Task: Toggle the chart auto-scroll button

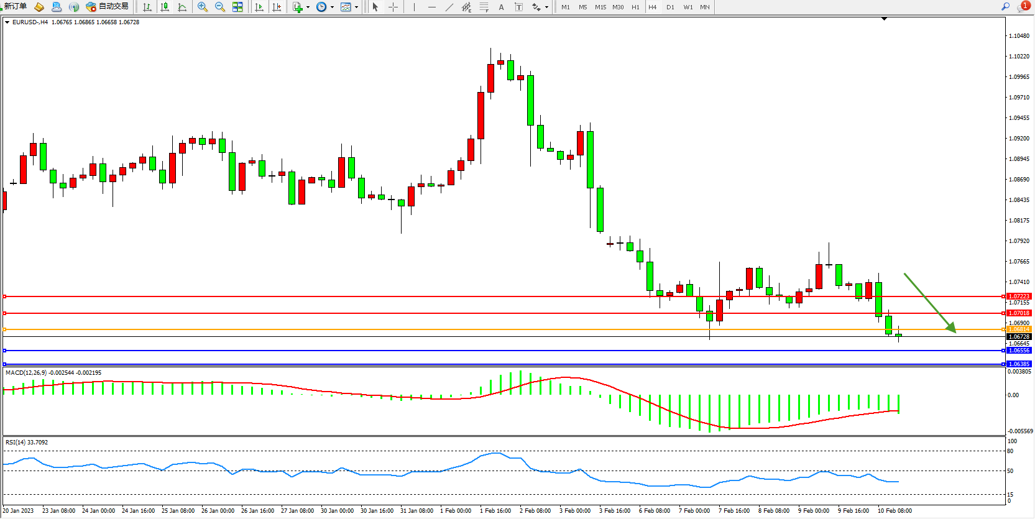Action: pyautogui.click(x=259, y=7)
